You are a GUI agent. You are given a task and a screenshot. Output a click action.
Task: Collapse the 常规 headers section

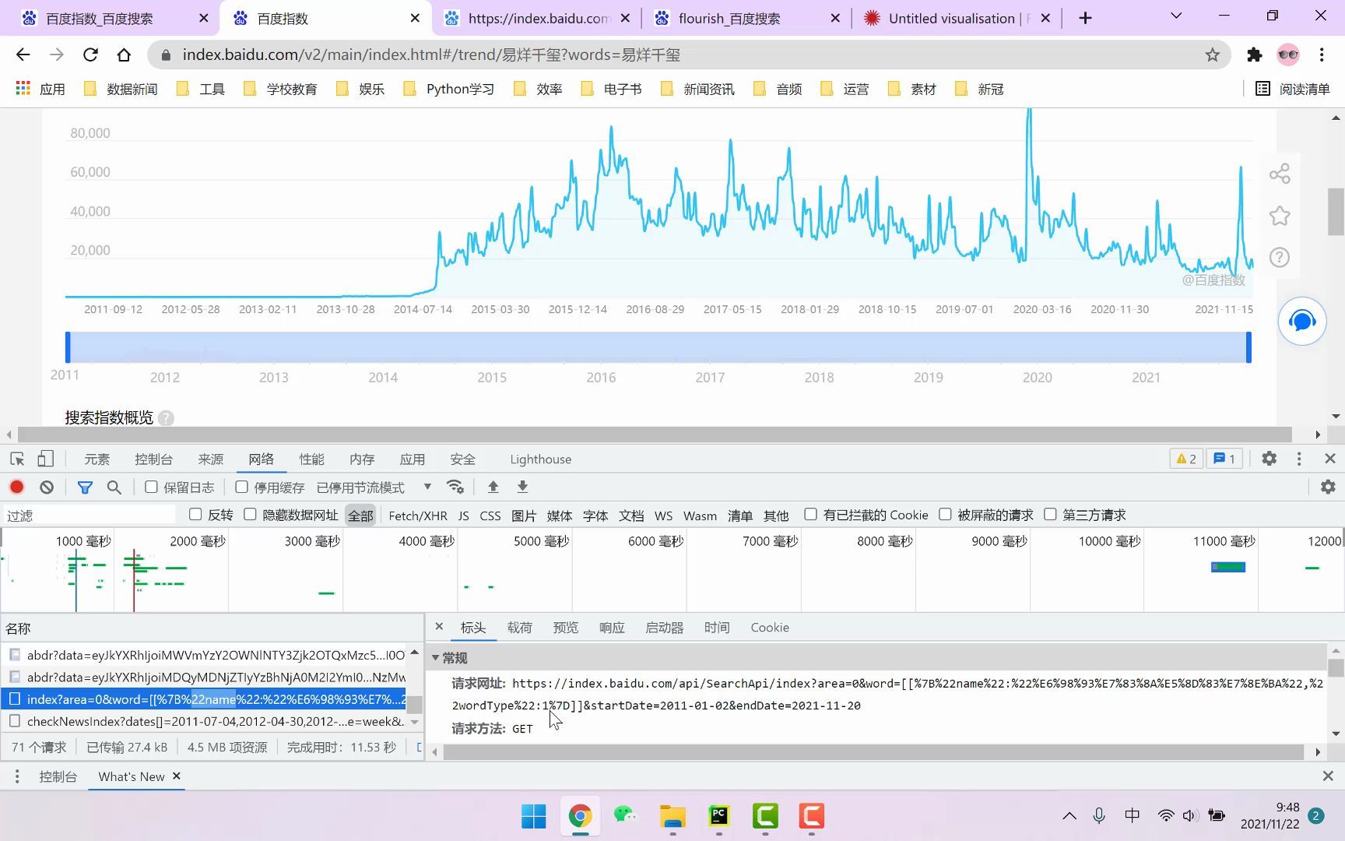click(436, 657)
